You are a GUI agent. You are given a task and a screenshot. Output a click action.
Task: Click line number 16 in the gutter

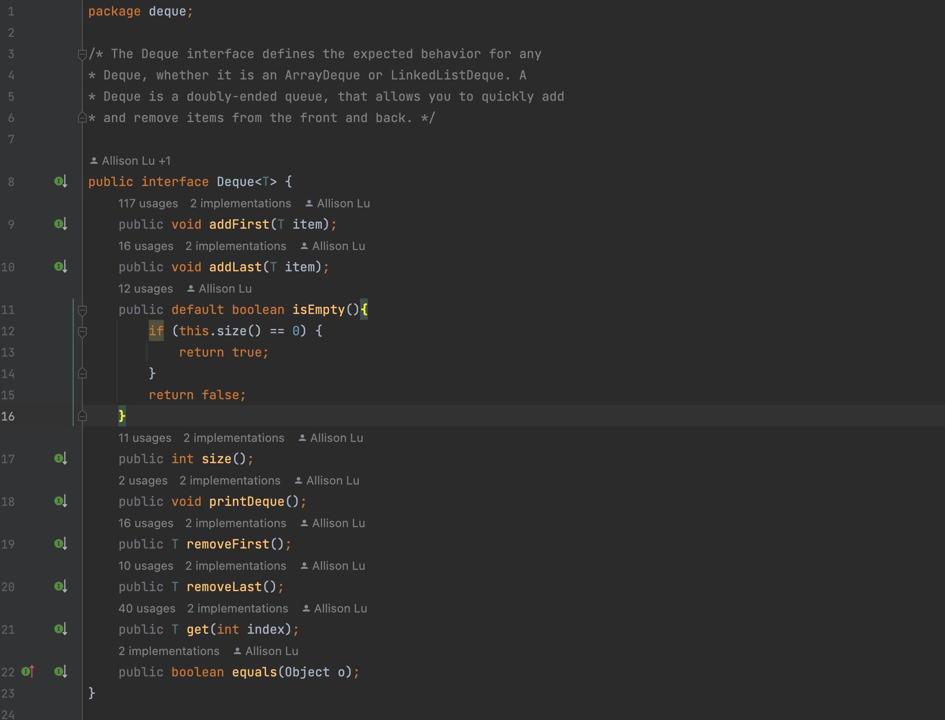(x=8, y=417)
